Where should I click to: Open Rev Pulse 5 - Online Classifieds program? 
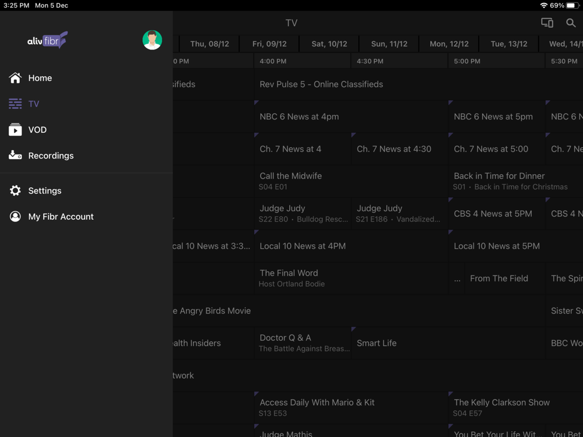click(x=418, y=84)
